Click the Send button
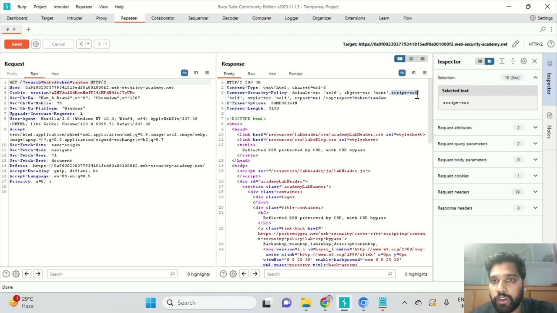Viewport: 557px width, 313px height. pos(17,44)
